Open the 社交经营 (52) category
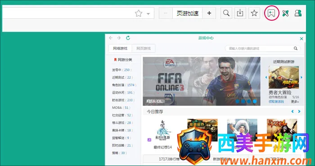The width and height of the screenshot is (315, 166). tap(122, 115)
